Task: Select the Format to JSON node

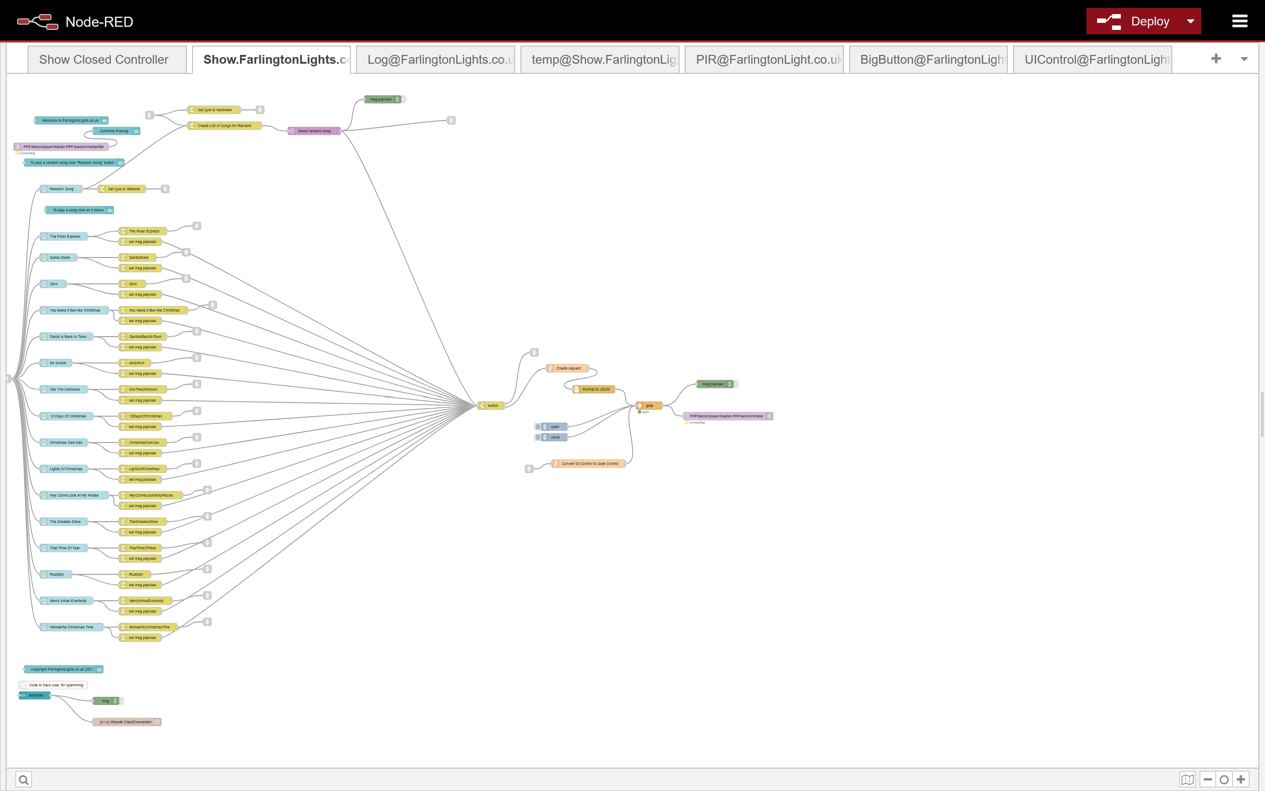Action: pyautogui.click(x=595, y=389)
